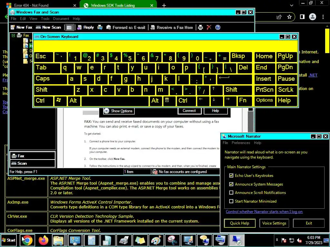Open Document menu in Windows Fax and Scan
The image size is (330, 247).
61,19
